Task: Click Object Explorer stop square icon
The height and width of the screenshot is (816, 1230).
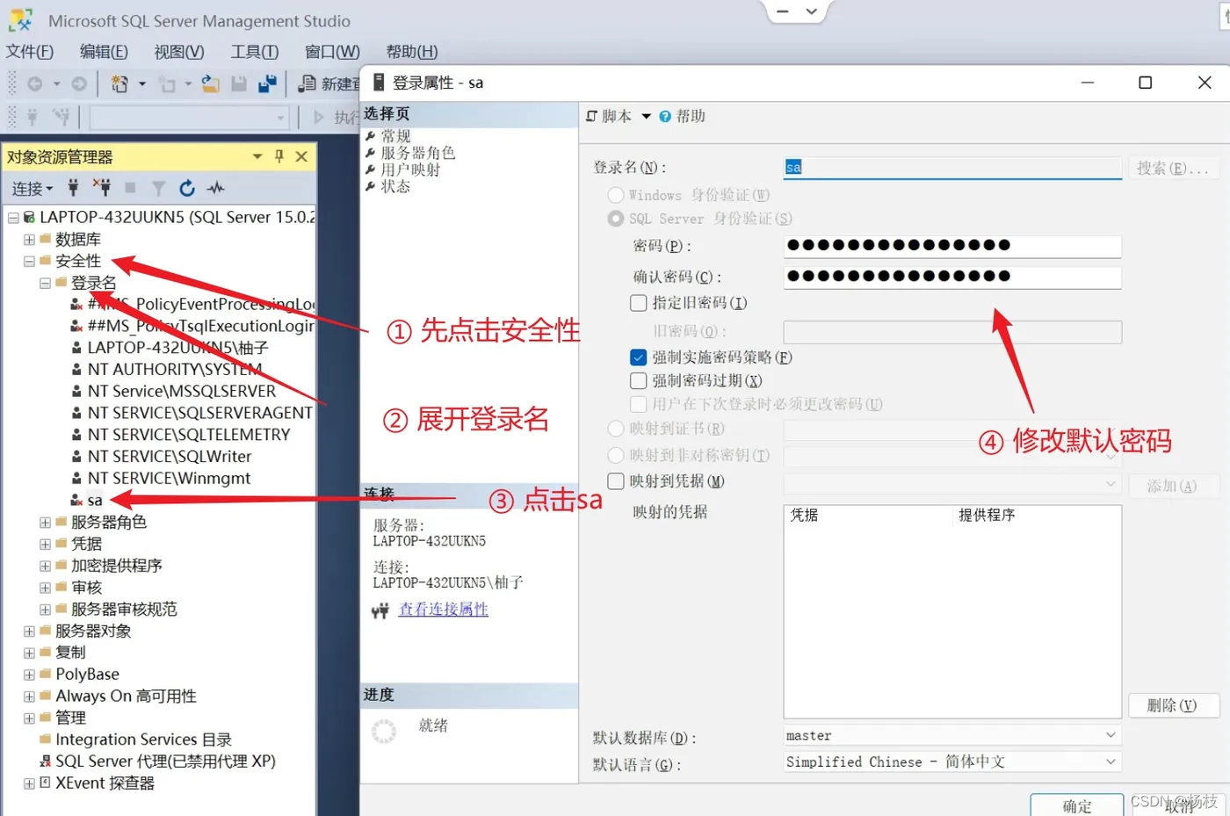Action: (x=130, y=187)
